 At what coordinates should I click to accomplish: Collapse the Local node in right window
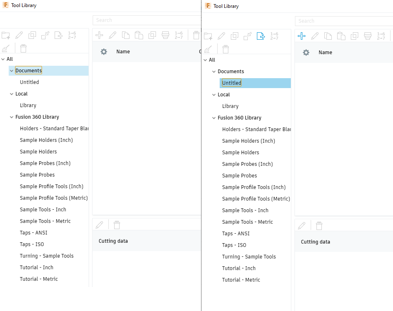214,95
